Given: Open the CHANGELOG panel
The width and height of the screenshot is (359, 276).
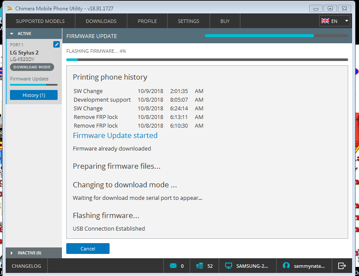Looking at the screenshot, I should click(x=26, y=266).
